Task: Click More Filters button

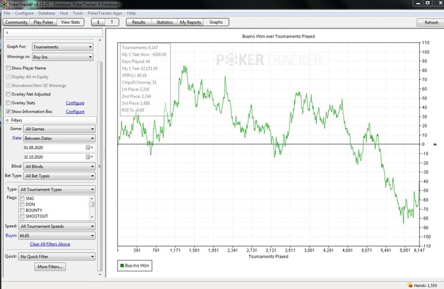Action: coord(50,267)
